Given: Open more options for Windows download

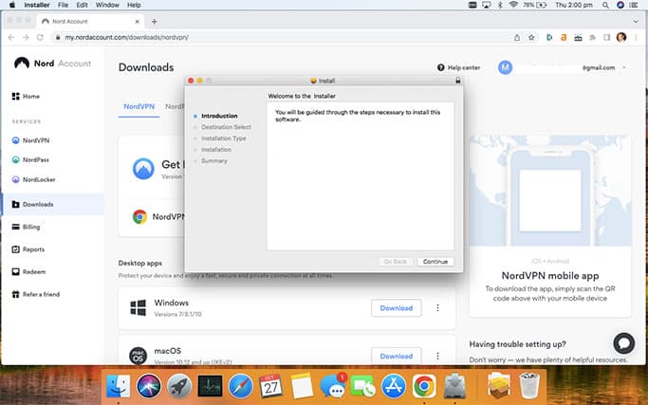Looking at the screenshot, I should [x=437, y=308].
